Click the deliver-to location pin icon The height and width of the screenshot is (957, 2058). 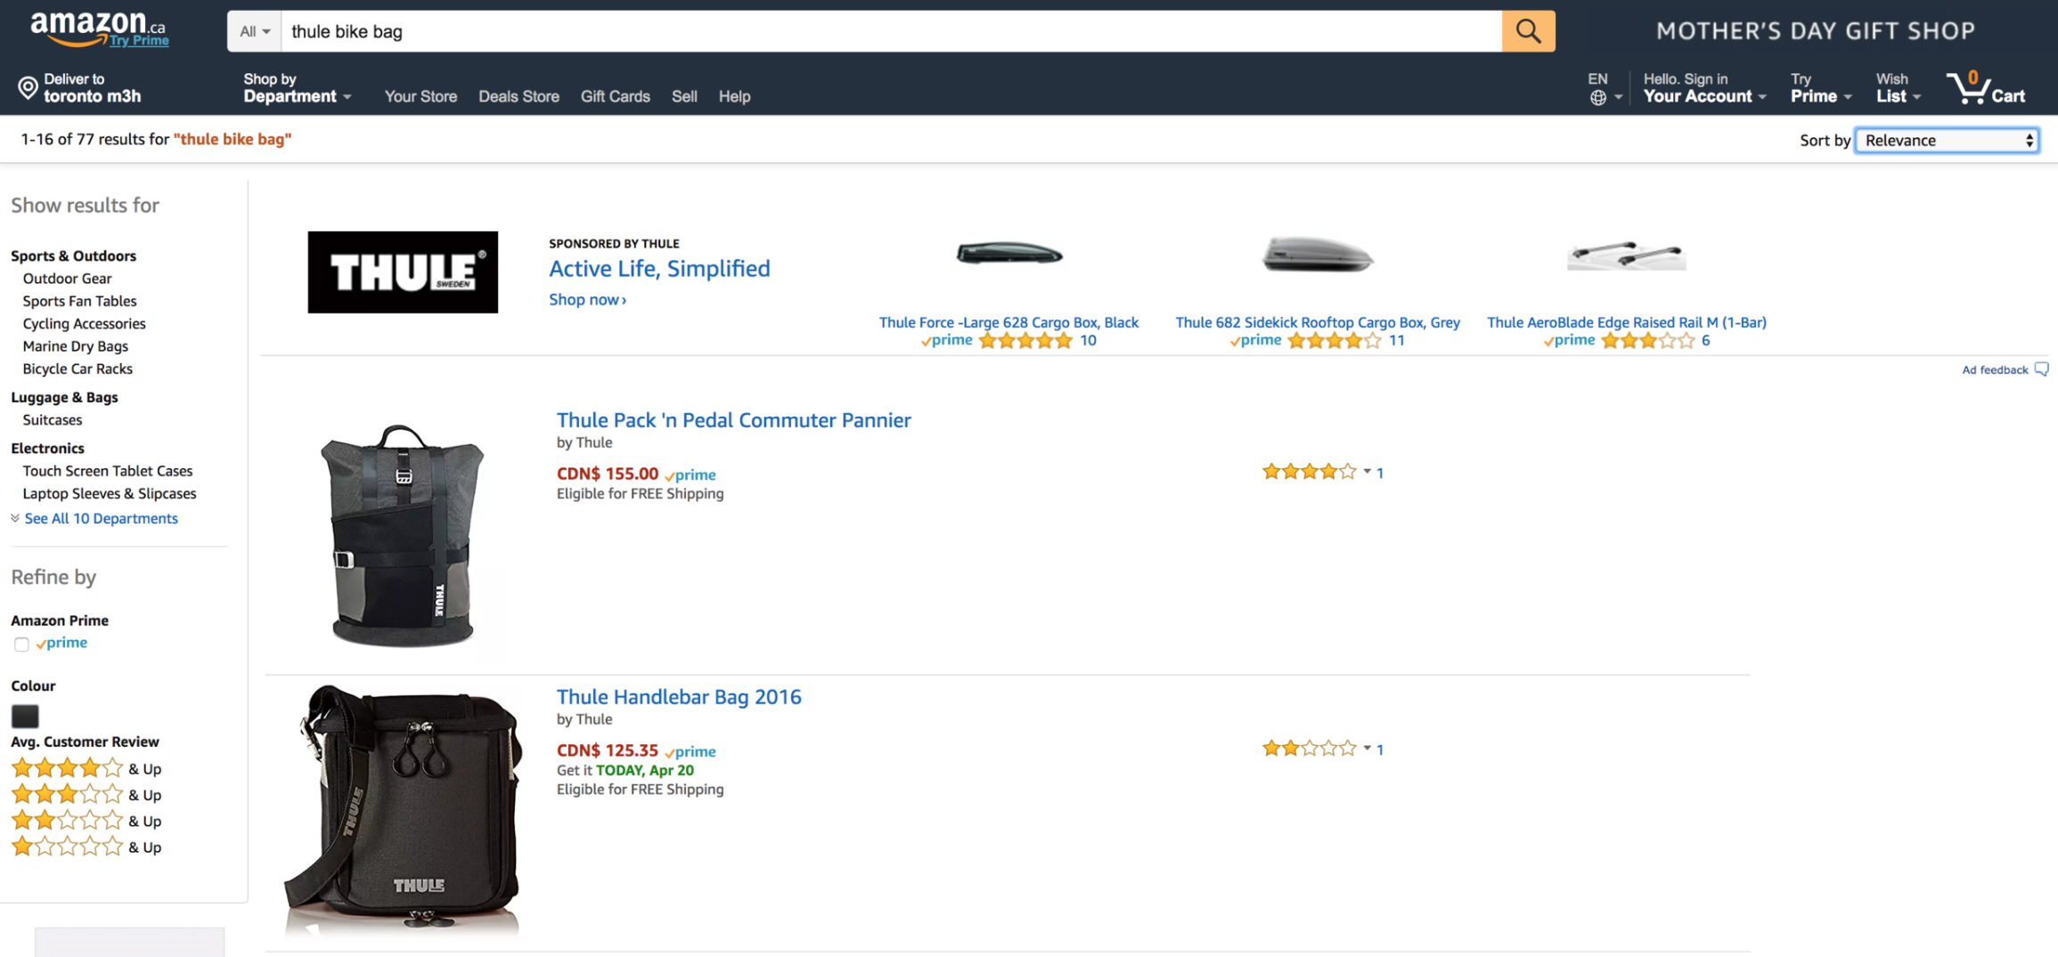coord(28,87)
